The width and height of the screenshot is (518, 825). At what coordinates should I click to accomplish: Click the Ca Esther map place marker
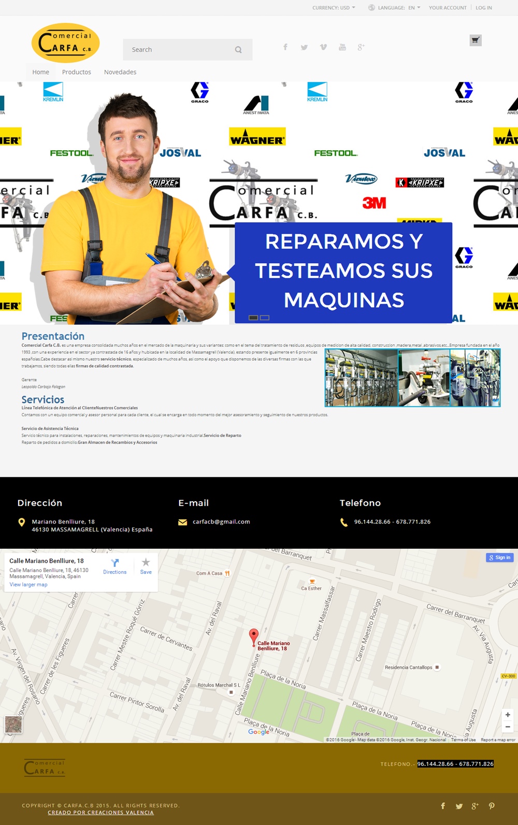point(312,581)
